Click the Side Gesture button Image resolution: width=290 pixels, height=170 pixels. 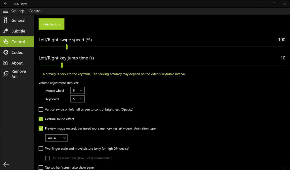tap(52, 24)
